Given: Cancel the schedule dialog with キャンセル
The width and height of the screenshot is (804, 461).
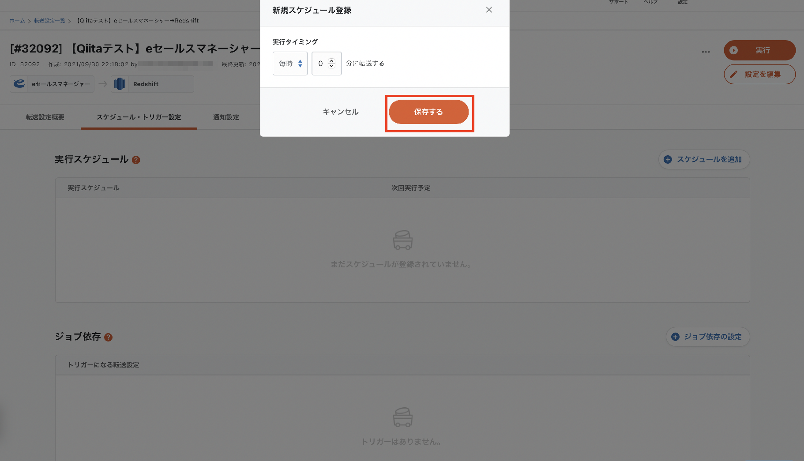Looking at the screenshot, I should [x=340, y=112].
